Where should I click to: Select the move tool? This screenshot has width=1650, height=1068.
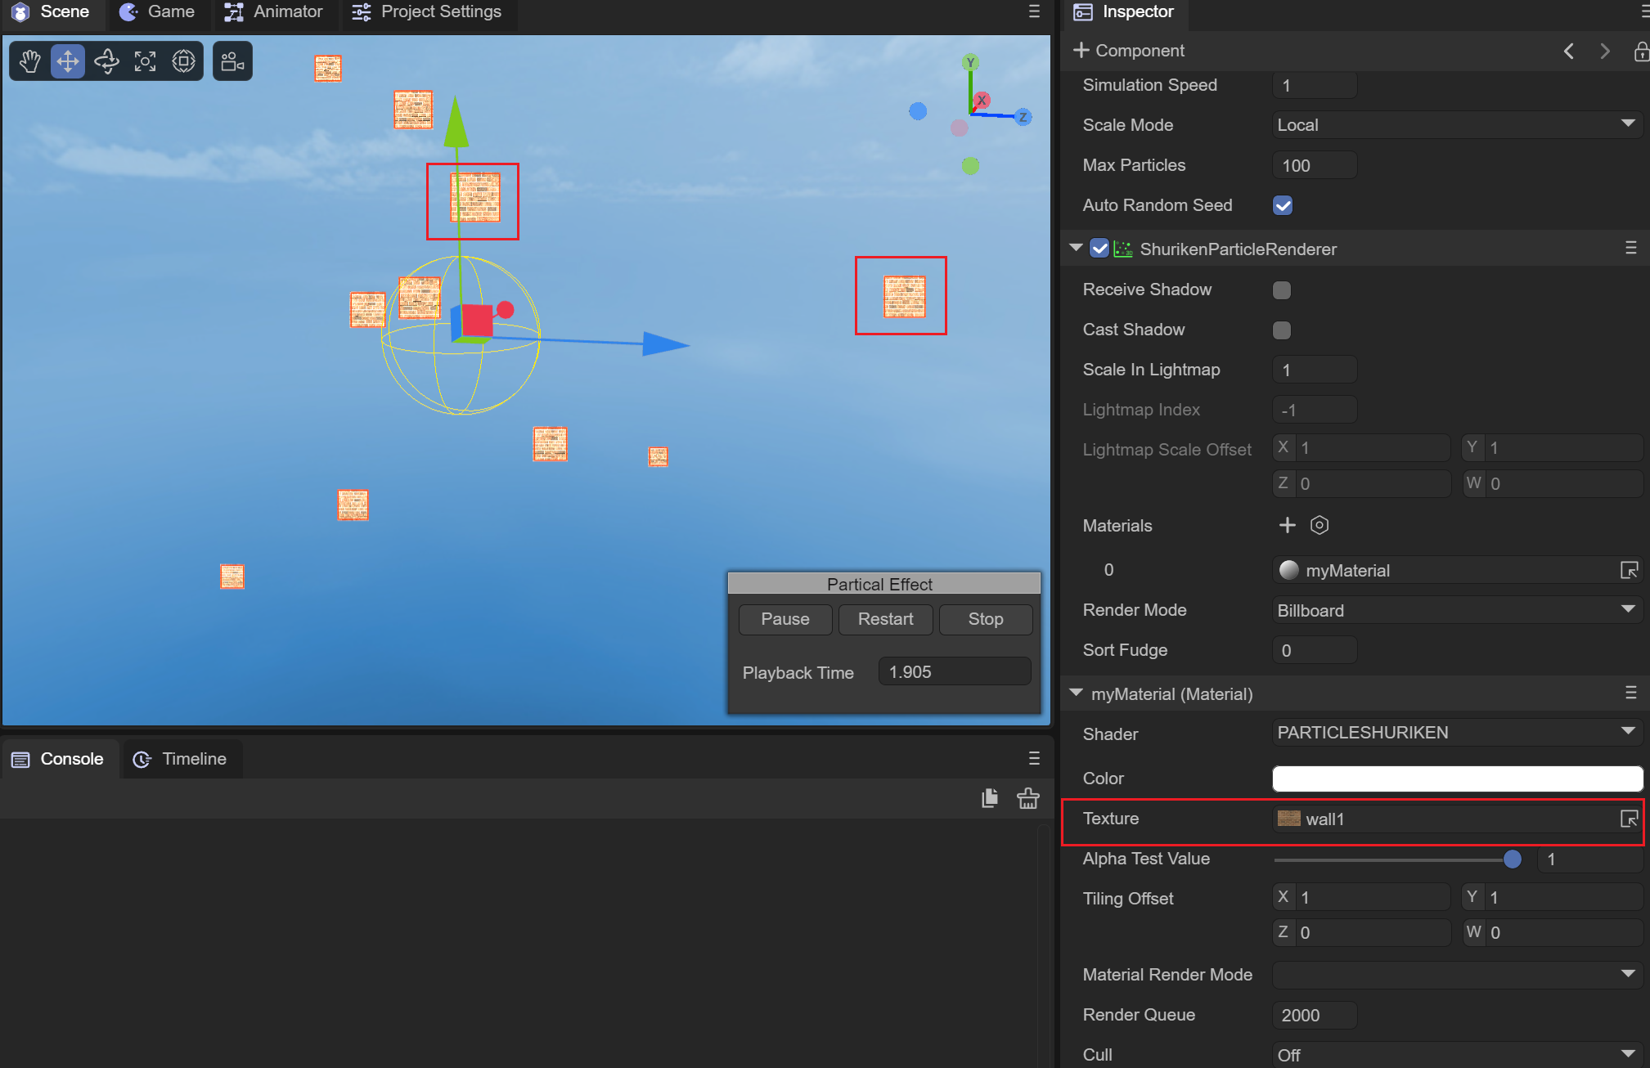pos(68,61)
